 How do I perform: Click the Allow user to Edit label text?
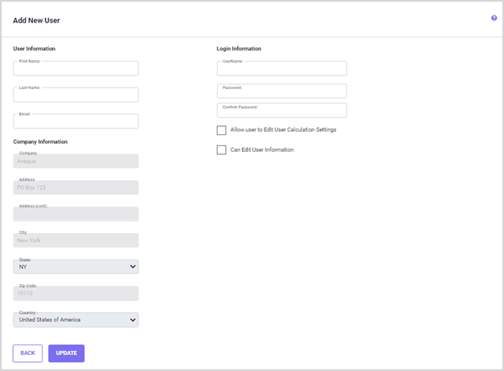[x=283, y=130]
